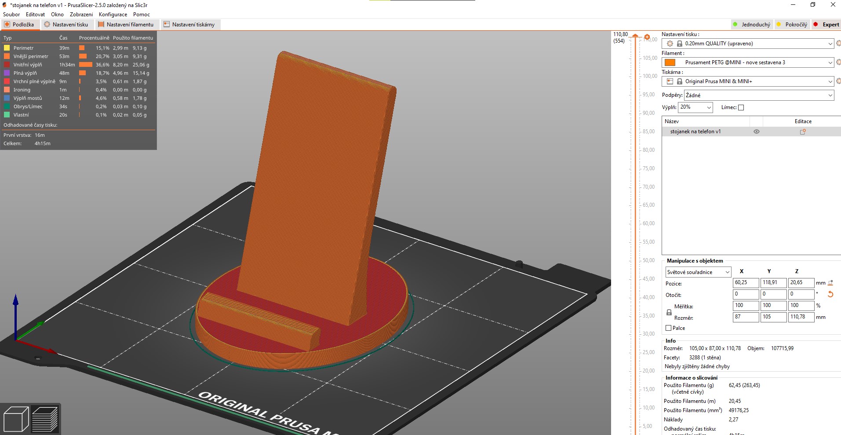
Task: Switch to layers preview view icon
Action: 45,419
